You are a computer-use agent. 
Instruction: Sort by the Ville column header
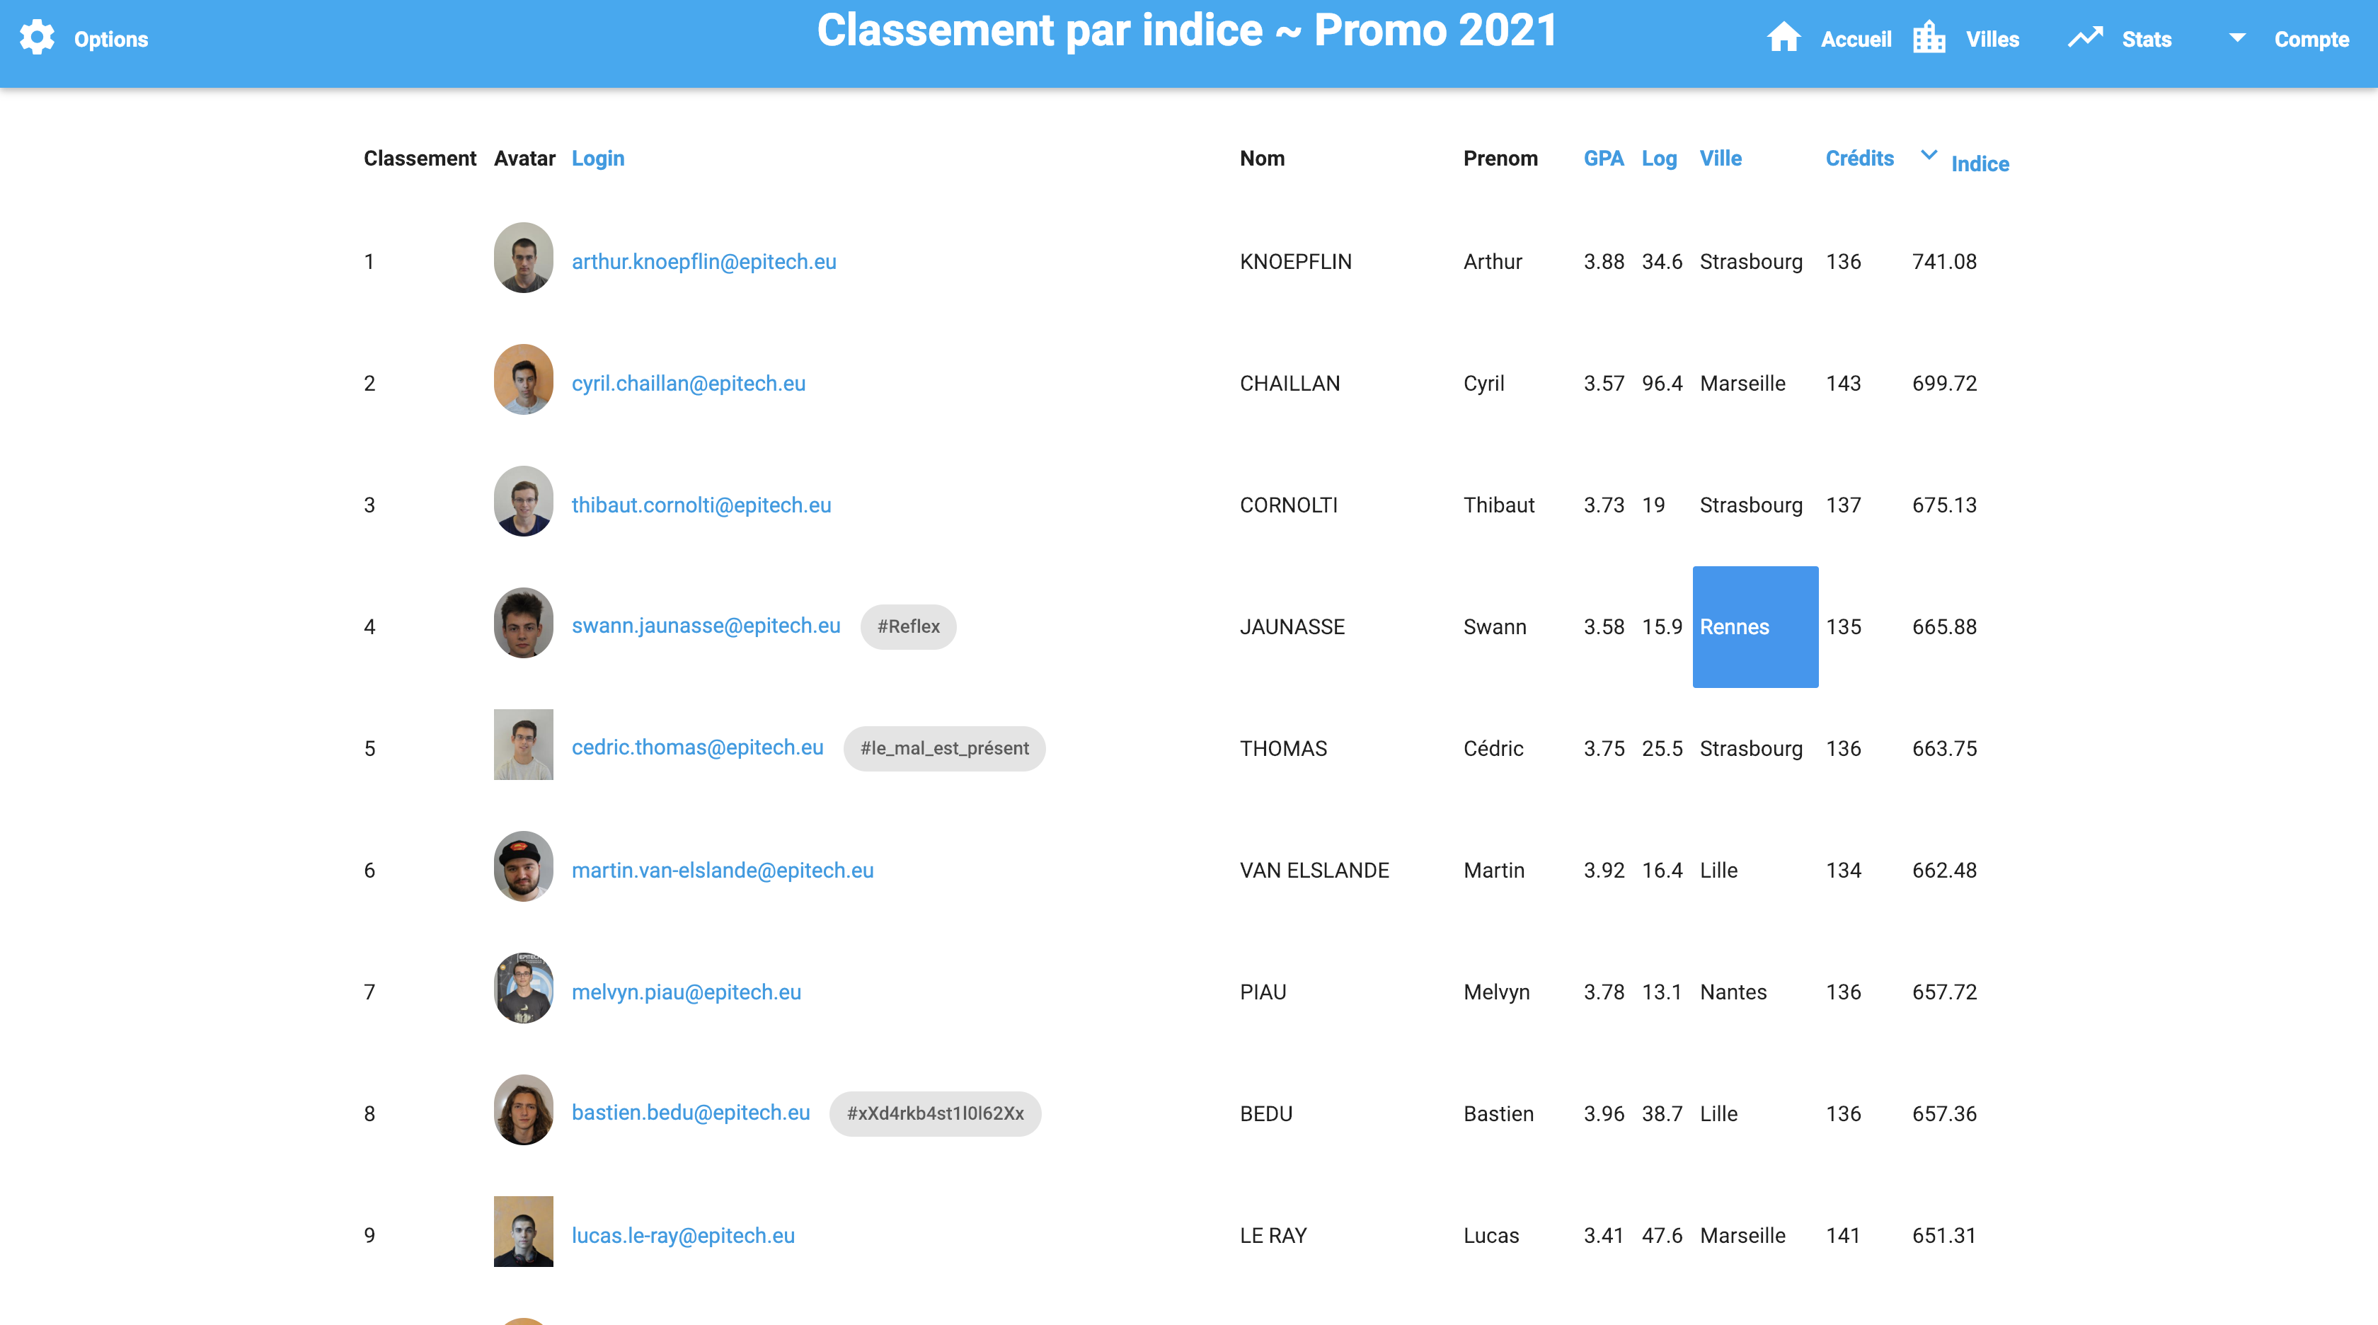click(1721, 158)
